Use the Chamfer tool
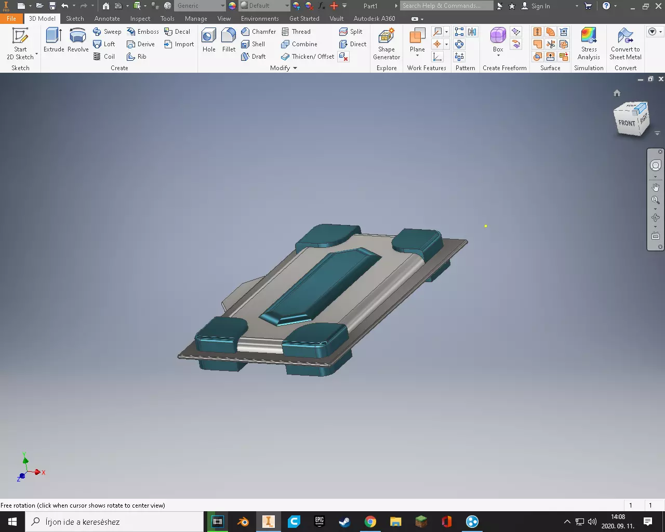 (259, 32)
